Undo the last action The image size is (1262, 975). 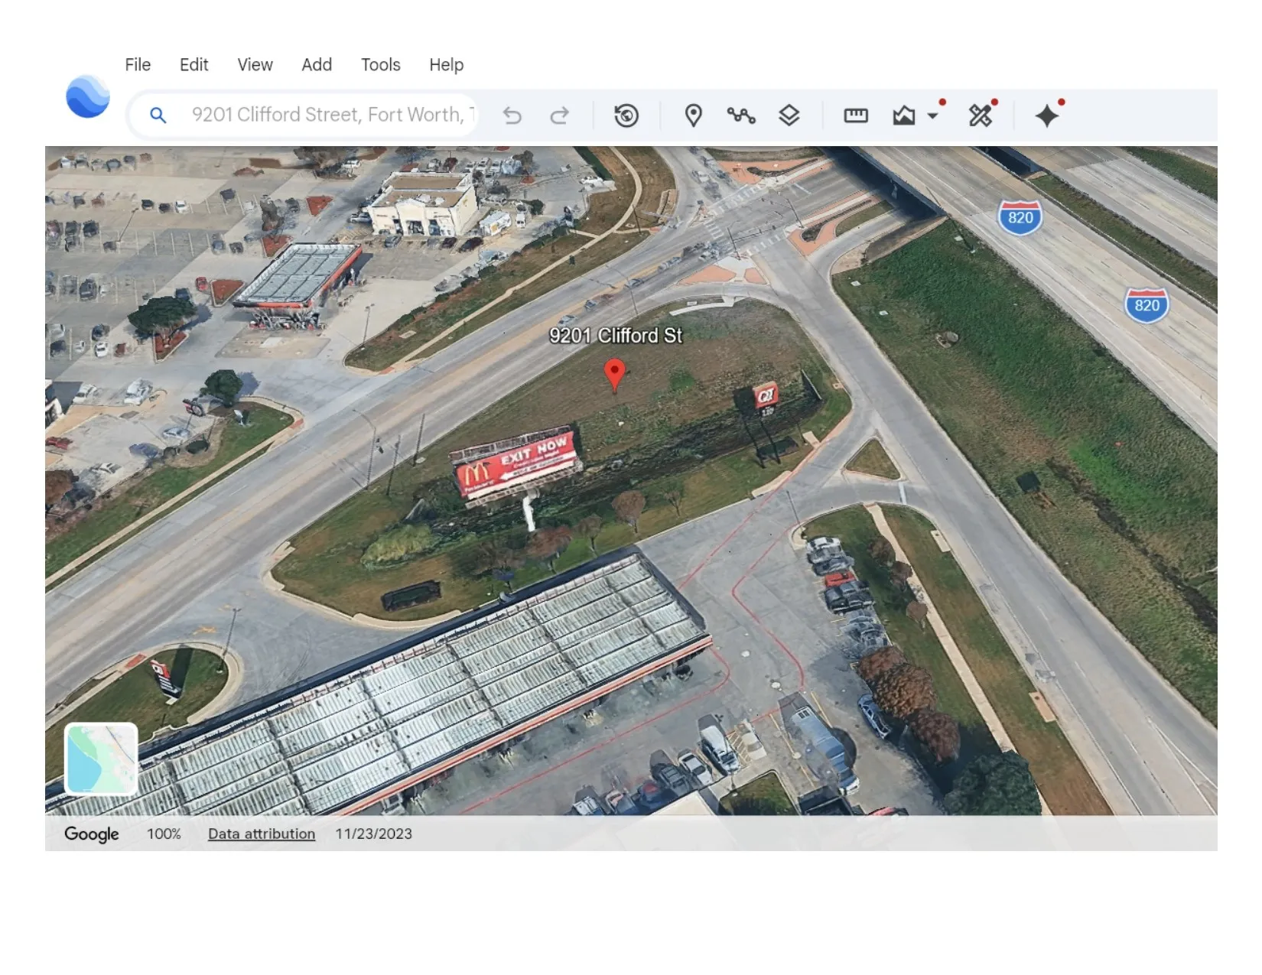[512, 115]
